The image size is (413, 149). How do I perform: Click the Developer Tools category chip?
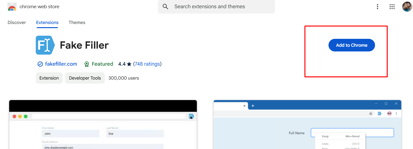click(85, 78)
